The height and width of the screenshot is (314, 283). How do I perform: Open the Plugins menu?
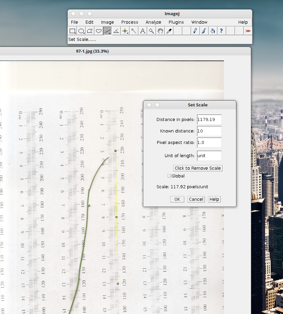[176, 22]
